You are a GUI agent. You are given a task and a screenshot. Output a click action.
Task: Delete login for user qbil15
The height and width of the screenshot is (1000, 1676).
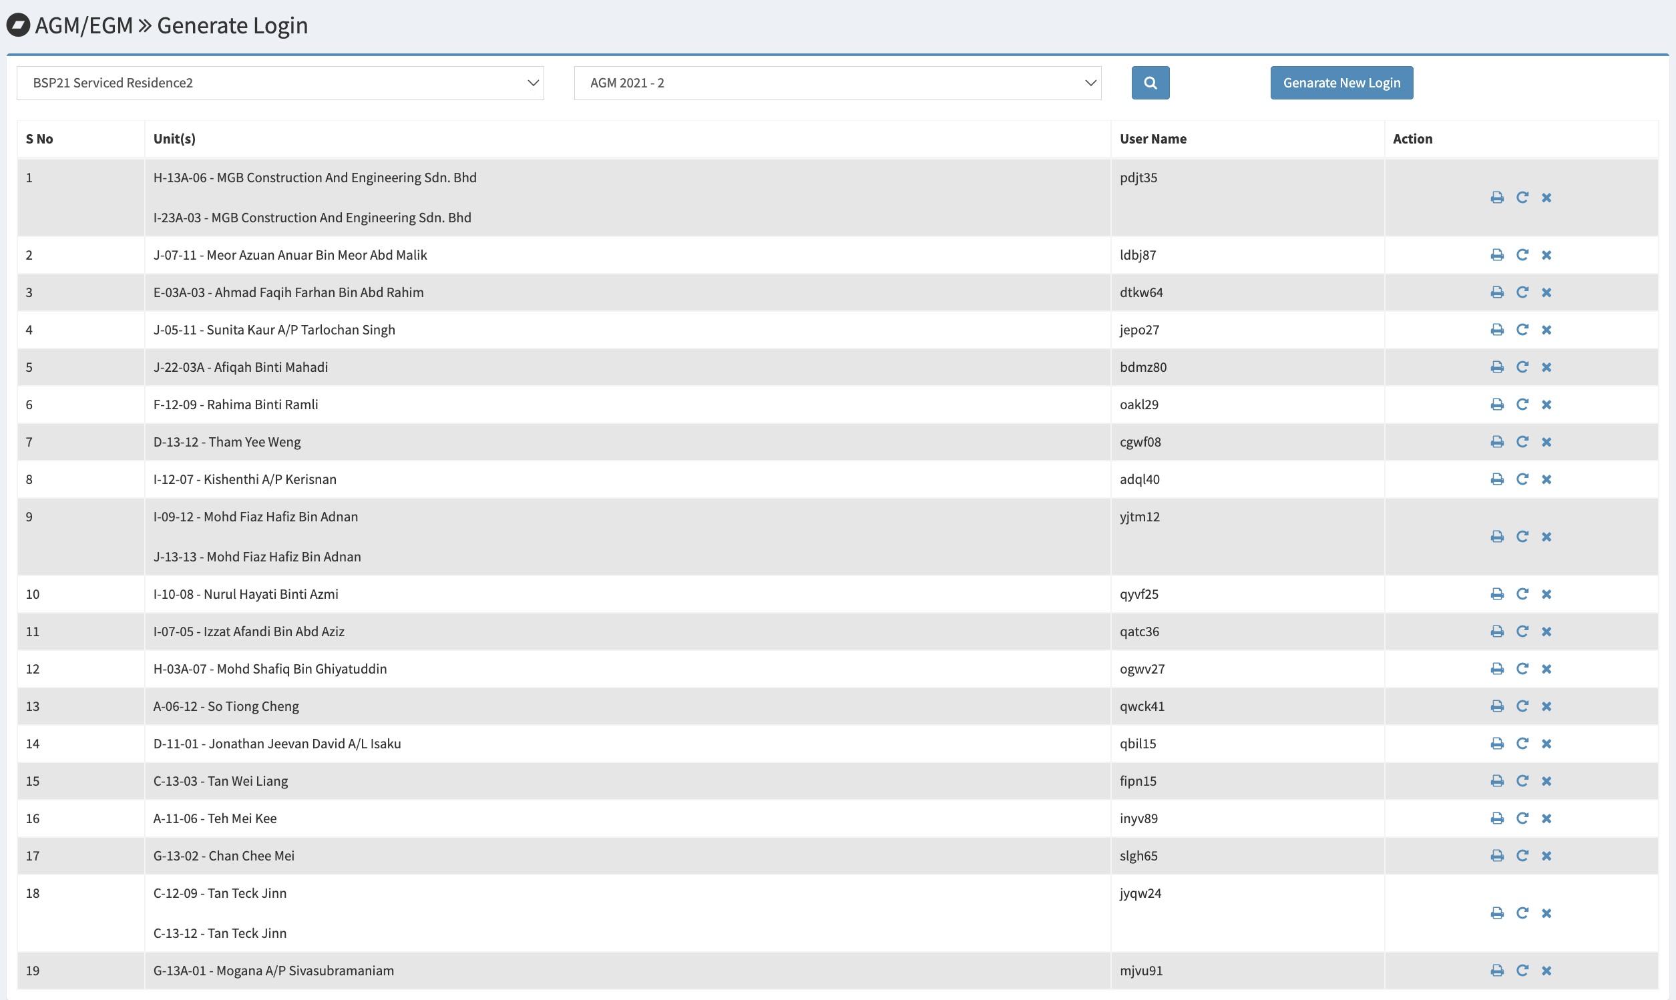1546,744
